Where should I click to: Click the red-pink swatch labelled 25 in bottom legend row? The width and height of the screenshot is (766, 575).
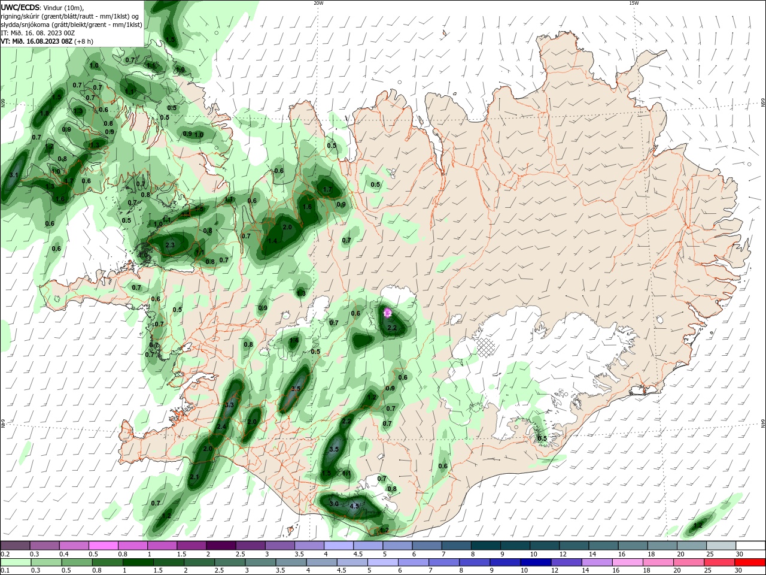[x=721, y=562]
